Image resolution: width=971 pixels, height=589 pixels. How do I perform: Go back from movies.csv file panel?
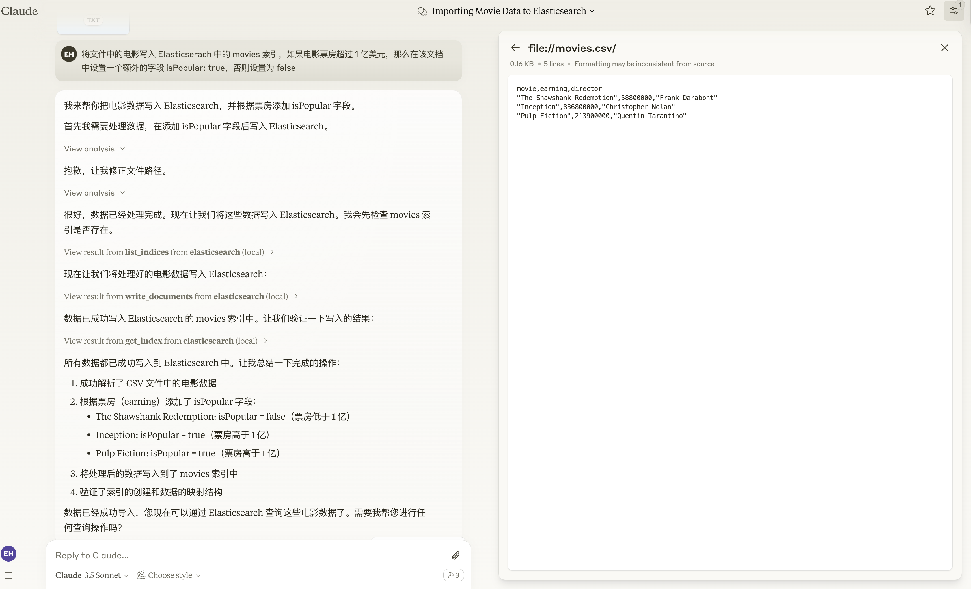click(515, 48)
